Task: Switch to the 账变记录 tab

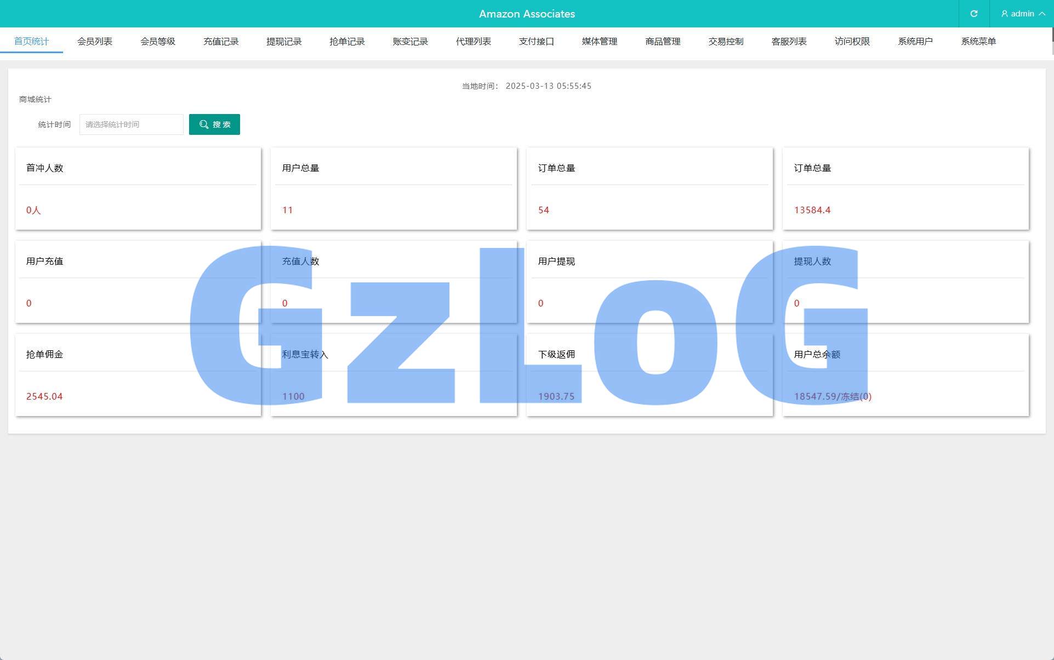Action: tap(410, 41)
